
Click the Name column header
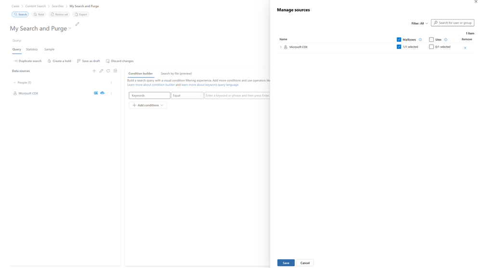(283, 39)
